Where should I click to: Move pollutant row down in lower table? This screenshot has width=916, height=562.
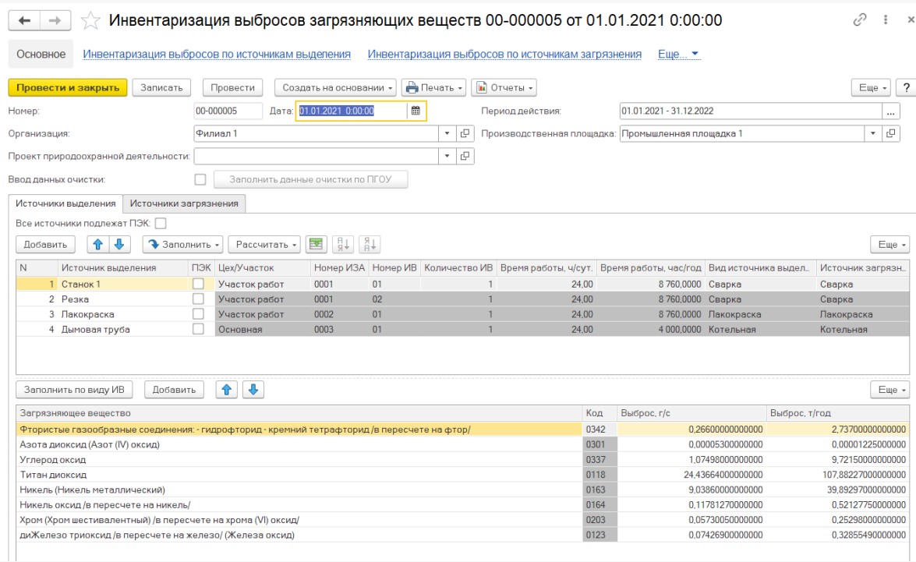[253, 390]
